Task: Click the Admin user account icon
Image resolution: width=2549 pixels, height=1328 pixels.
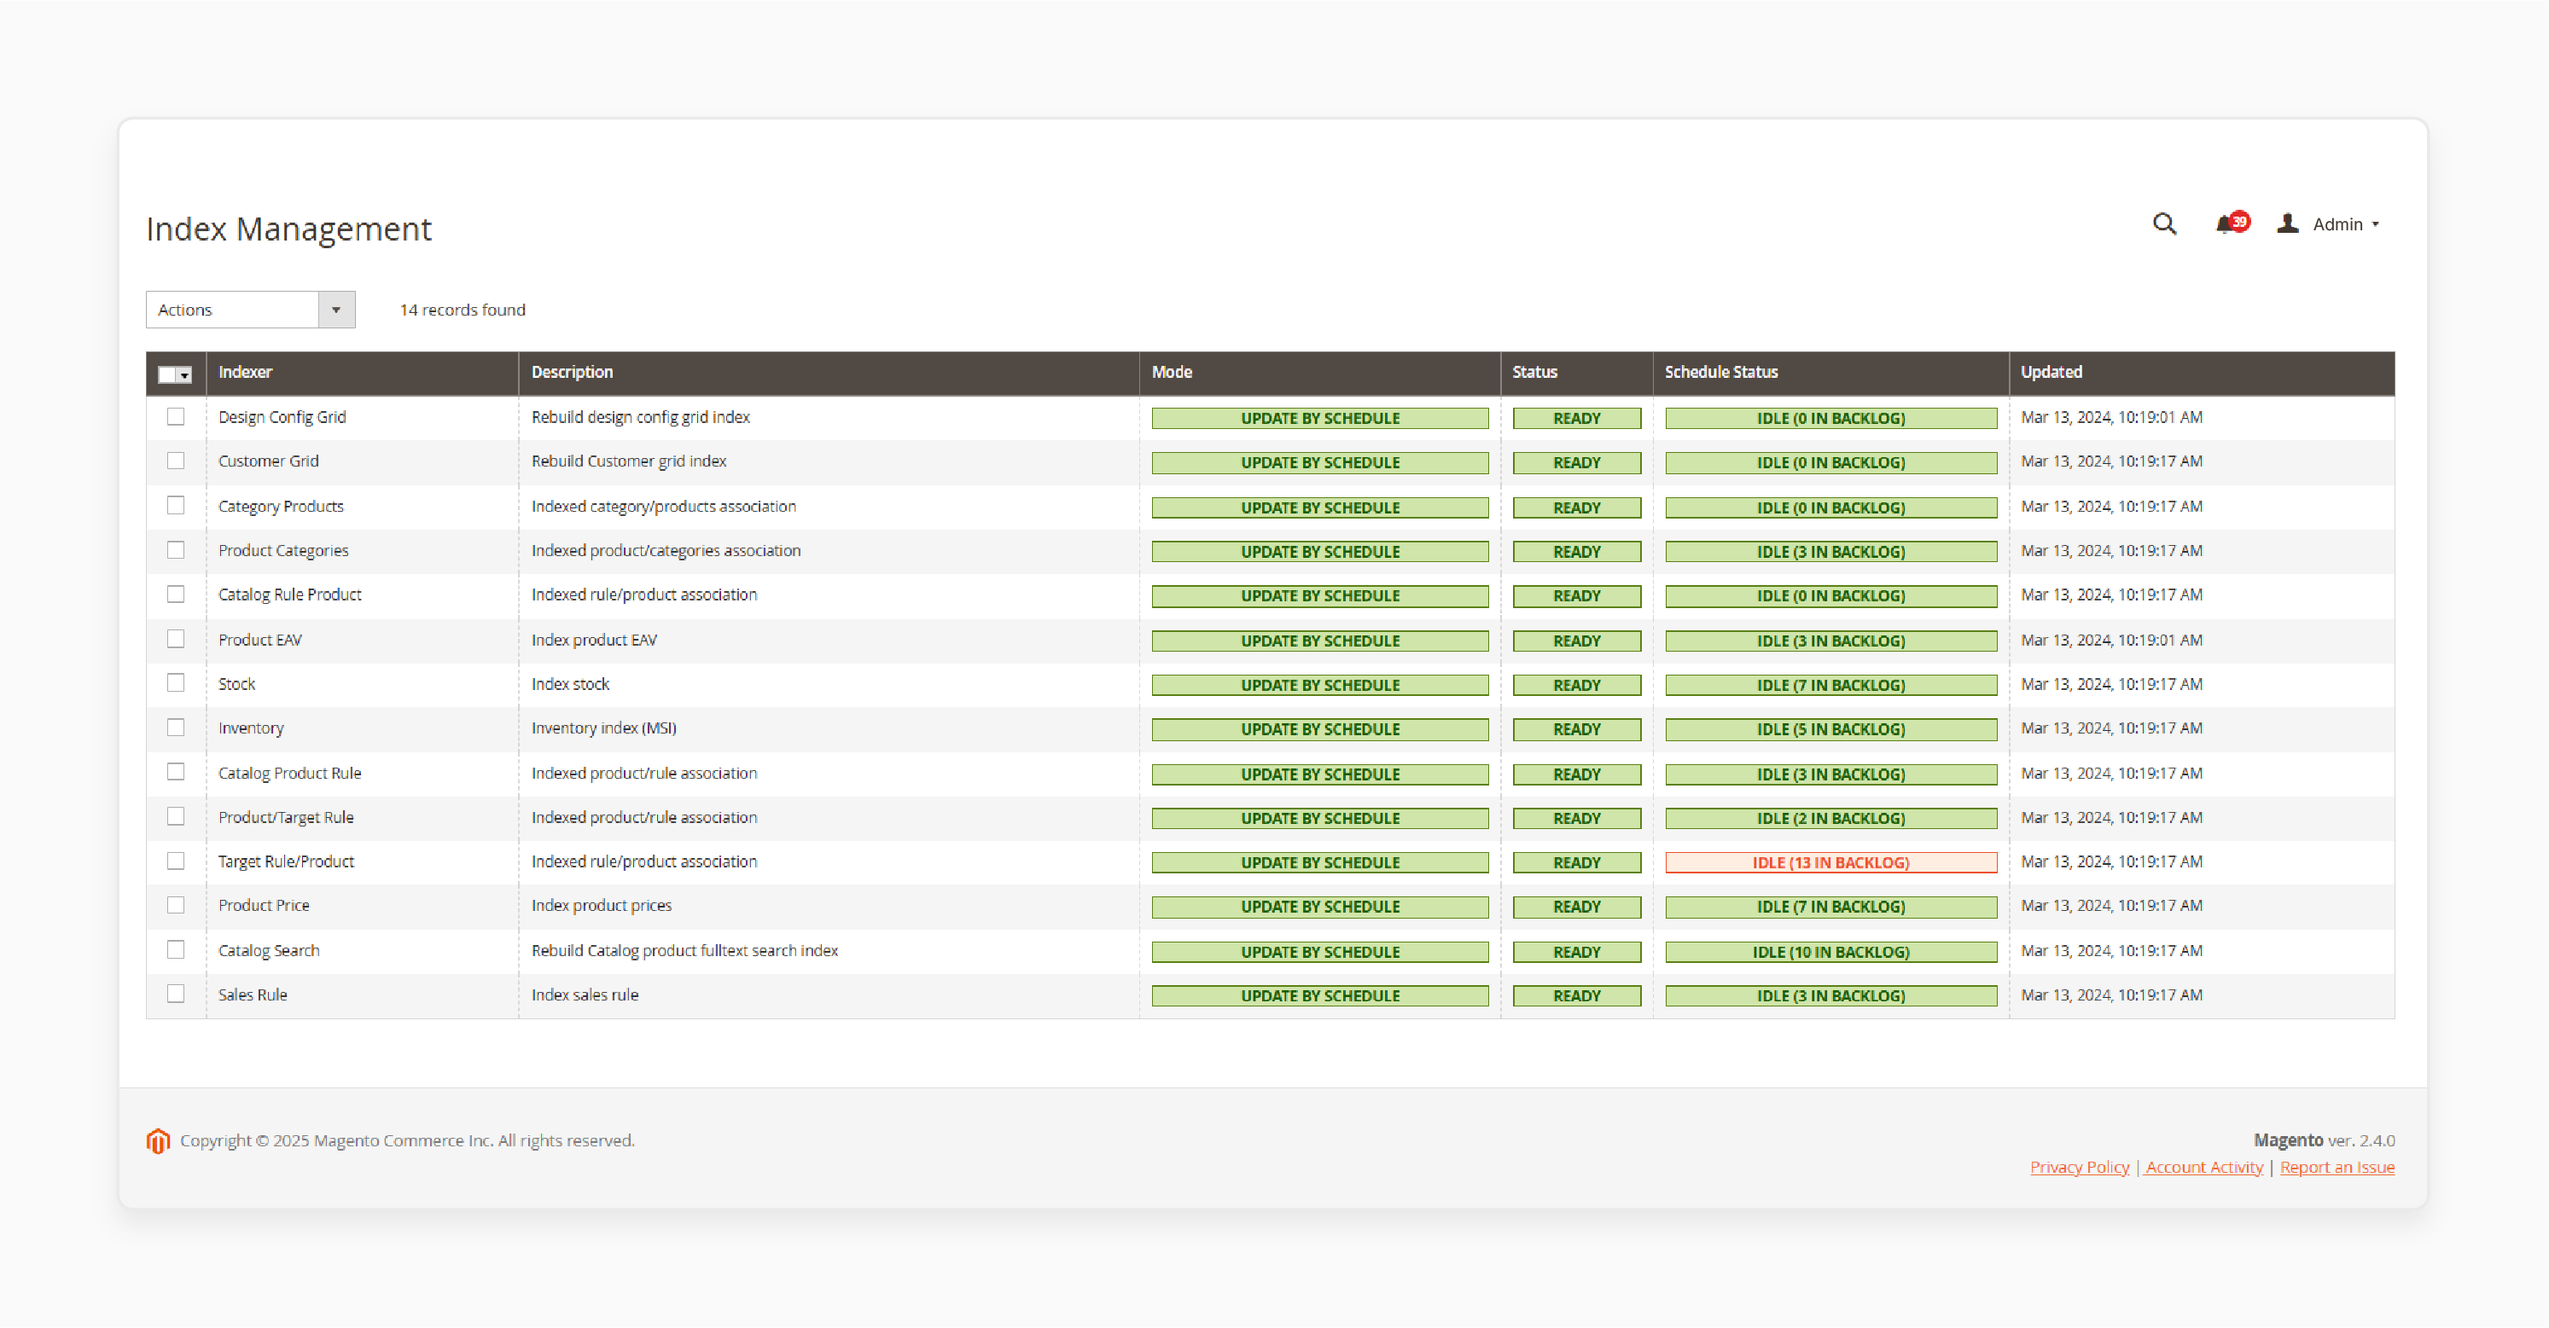Action: pyautogui.click(x=2286, y=223)
